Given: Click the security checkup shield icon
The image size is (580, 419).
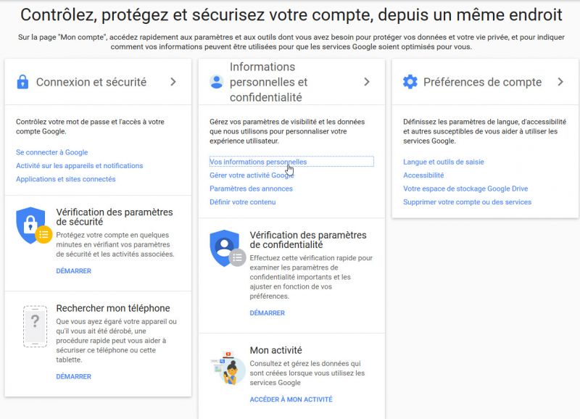Looking at the screenshot, I should tap(33, 225).
